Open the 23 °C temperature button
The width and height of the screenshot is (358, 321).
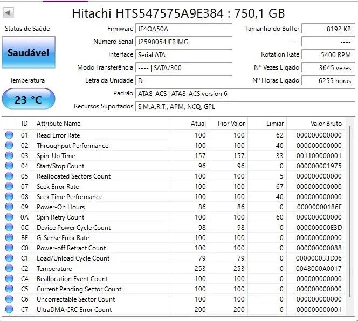click(x=29, y=99)
